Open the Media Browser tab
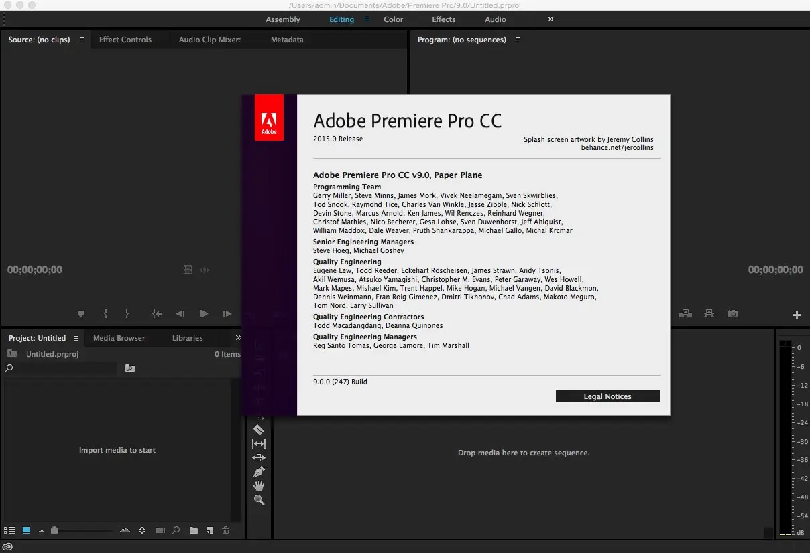 [x=119, y=338]
